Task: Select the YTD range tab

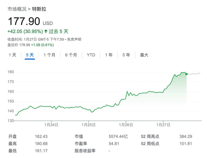Action: (91, 55)
